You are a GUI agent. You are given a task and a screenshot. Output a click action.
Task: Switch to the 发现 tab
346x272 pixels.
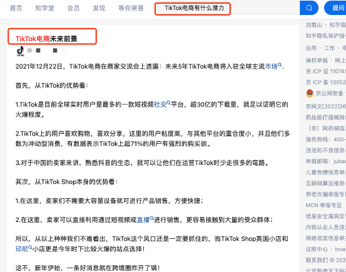click(99, 8)
